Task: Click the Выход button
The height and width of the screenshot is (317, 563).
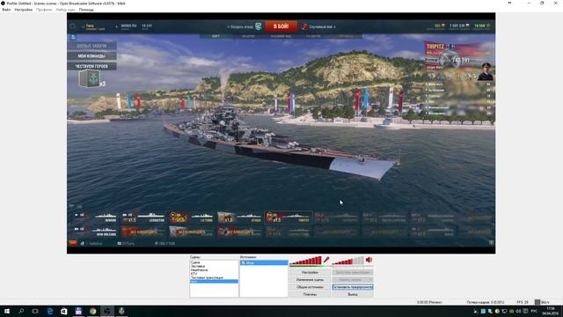Action: click(353, 294)
